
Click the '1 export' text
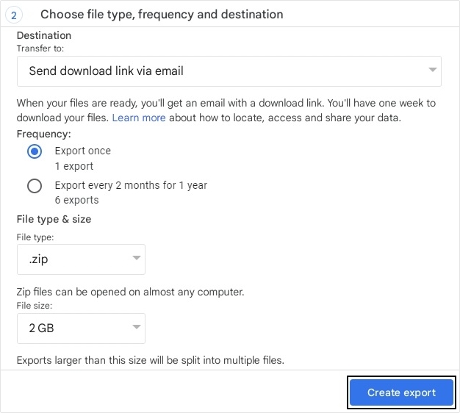pyautogui.click(x=74, y=166)
